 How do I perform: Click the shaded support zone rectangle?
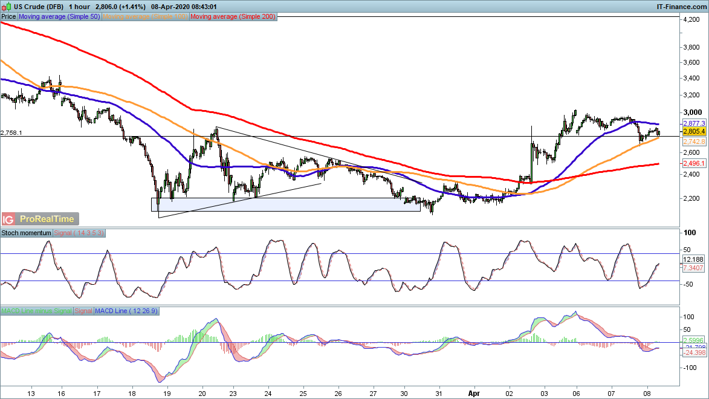coord(286,204)
